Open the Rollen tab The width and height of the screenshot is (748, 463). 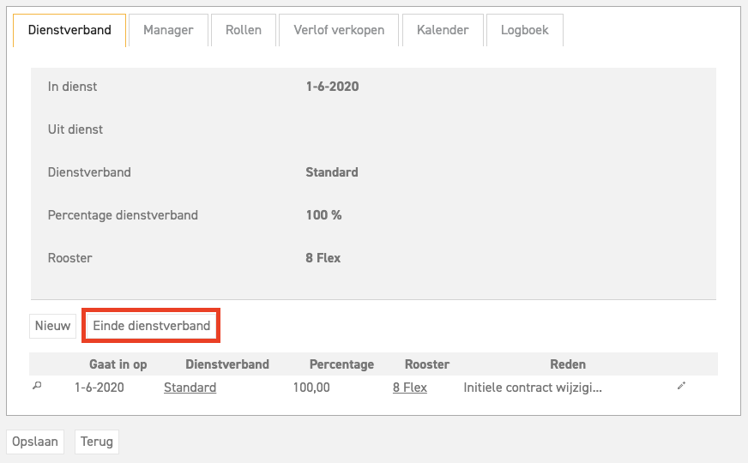tap(244, 30)
